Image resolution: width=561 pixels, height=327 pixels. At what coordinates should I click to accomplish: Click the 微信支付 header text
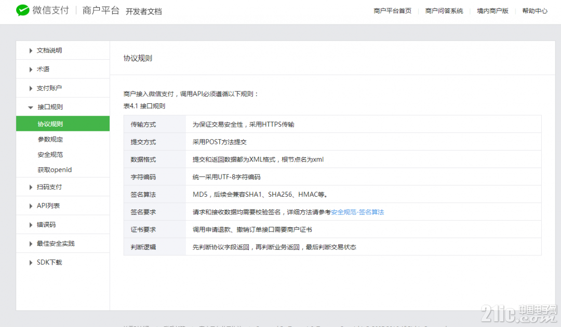(51, 10)
